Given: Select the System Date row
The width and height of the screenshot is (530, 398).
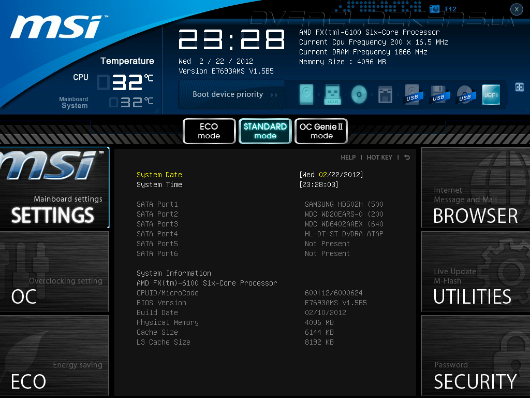Looking at the screenshot, I should [x=250, y=175].
